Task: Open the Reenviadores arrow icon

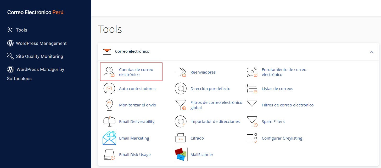Action: (x=181, y=72)
